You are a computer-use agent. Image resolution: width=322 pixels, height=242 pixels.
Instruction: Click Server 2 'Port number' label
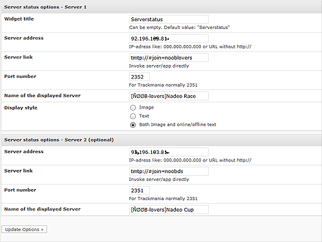tap(20, 190)
